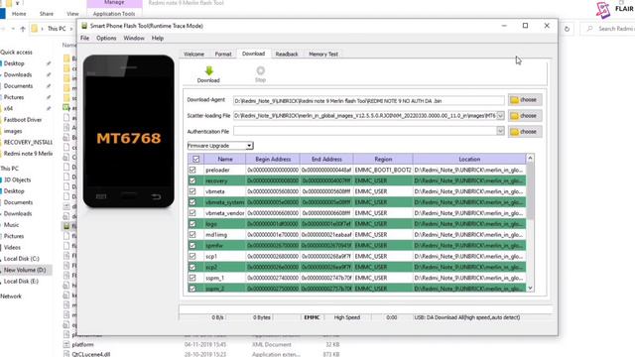Switch to the Memory Test tab
Viewport: 635px width, 357px height.
click(323, 54)
